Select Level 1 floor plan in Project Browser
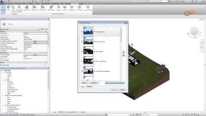This screenshot has width=206, height=116. 9,74
